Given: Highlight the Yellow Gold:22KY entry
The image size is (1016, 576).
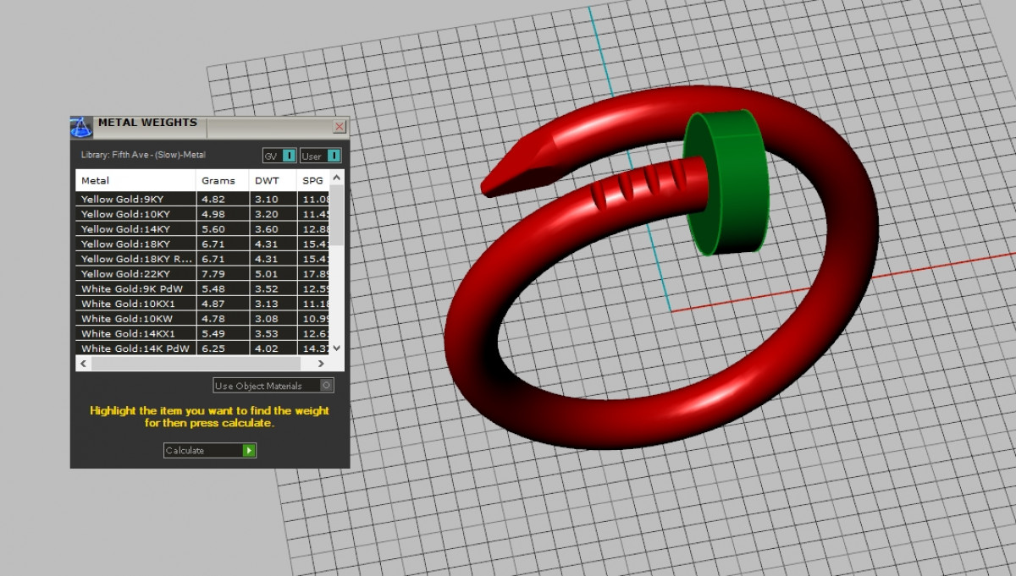Looking at the screenshot, I should coord(135,274).
